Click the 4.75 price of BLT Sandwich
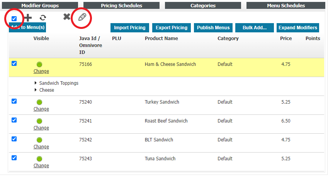Viewport: 328px width, 183px height. (286, 140)
